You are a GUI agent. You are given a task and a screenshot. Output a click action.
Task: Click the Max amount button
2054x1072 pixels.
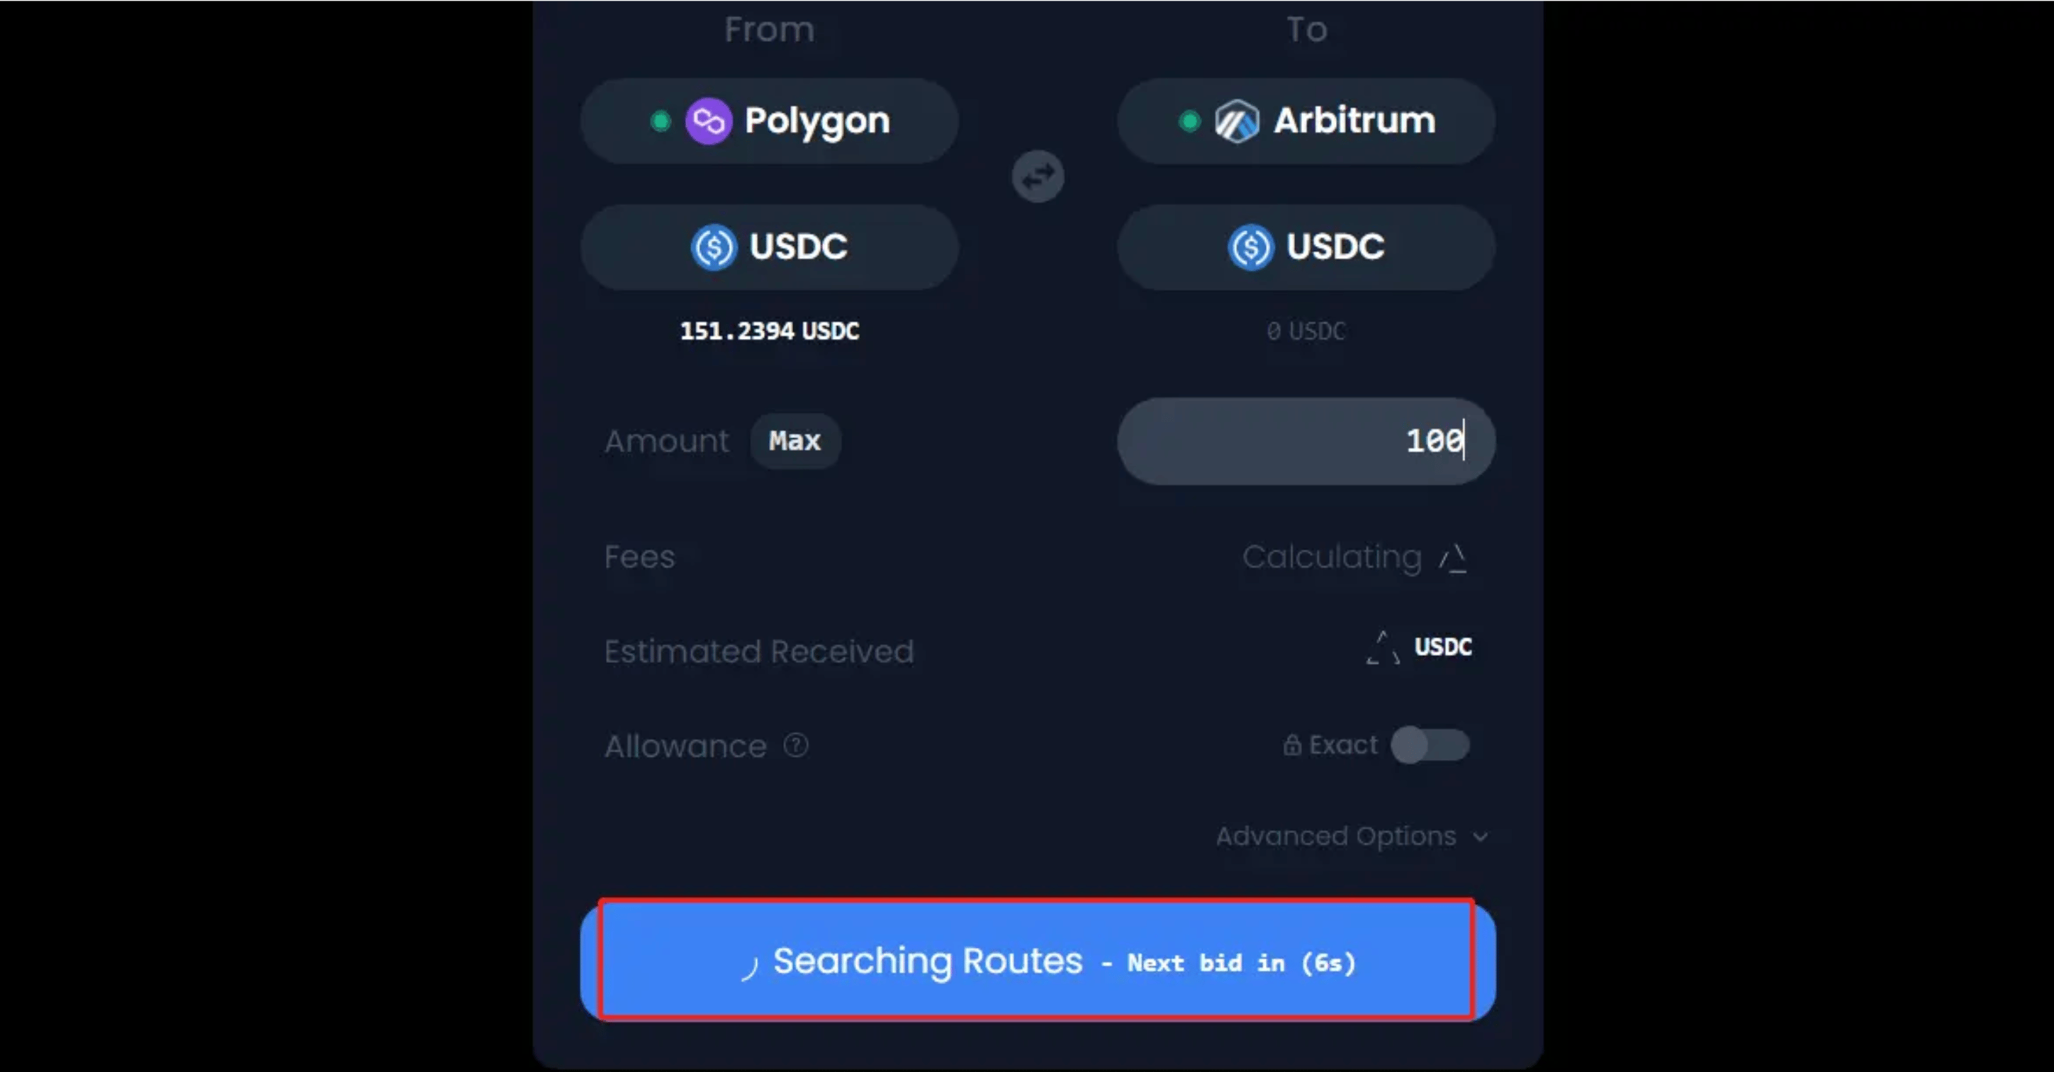click(x=795, y=440)
